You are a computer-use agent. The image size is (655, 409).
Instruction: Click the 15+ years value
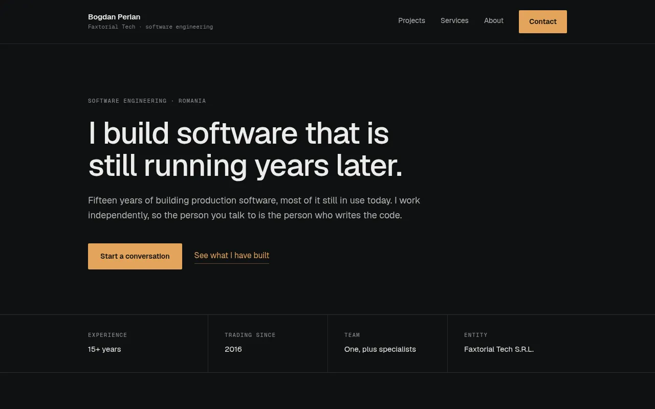pyautogui.click(x=104, y=349)
